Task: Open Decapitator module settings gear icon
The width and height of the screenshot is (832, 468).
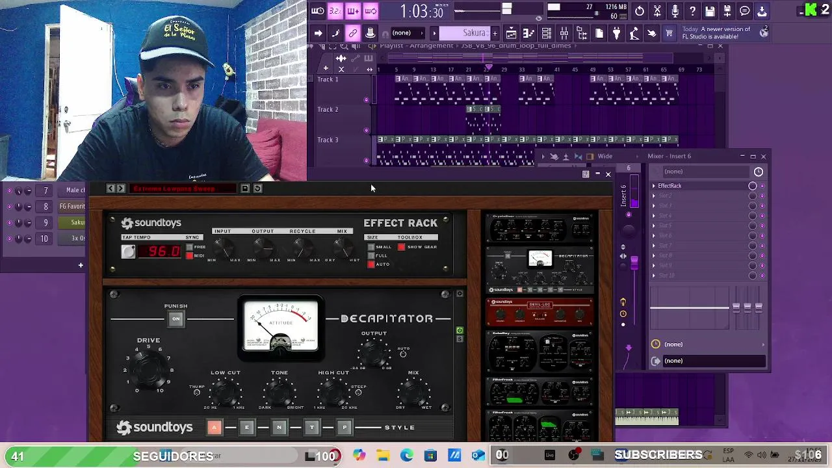Action: pyautogui.click(x=460, y=294)
